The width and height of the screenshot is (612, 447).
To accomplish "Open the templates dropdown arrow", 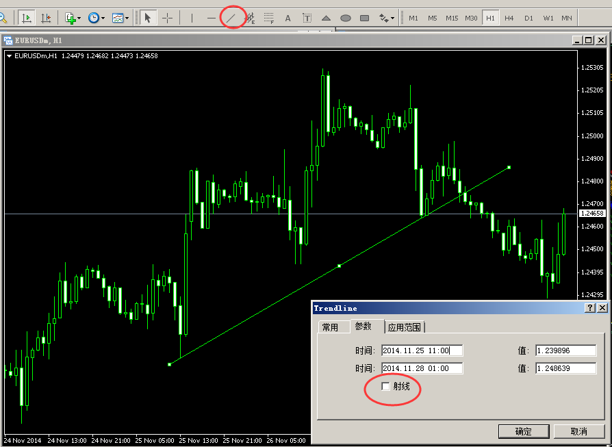I will (x=127, y=18).
